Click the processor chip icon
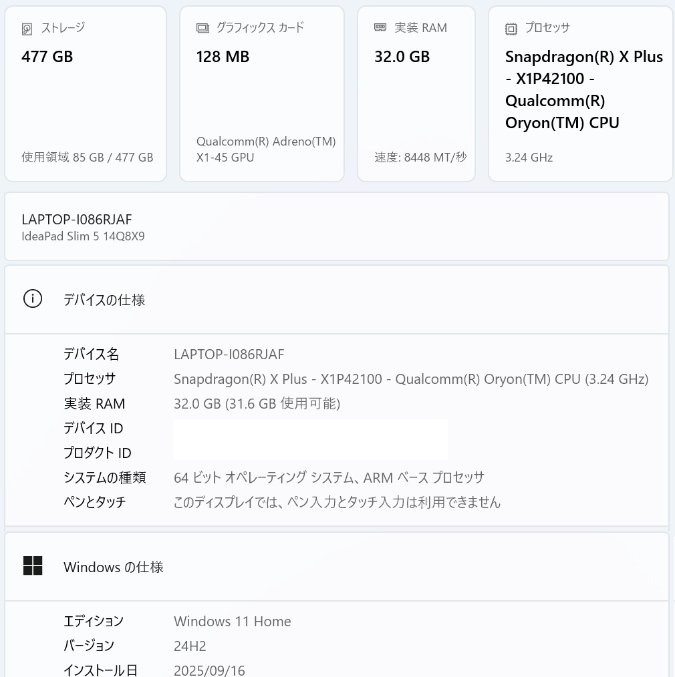 pos(511,29)
